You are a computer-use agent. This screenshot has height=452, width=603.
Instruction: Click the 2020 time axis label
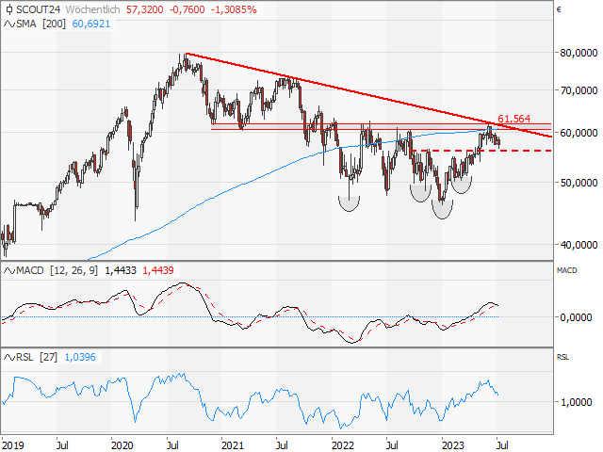click(x=122, y=445)
